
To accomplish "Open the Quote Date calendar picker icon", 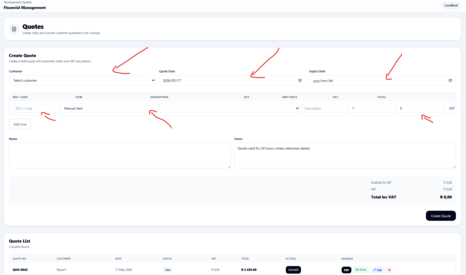I will (x=300, y=80).
